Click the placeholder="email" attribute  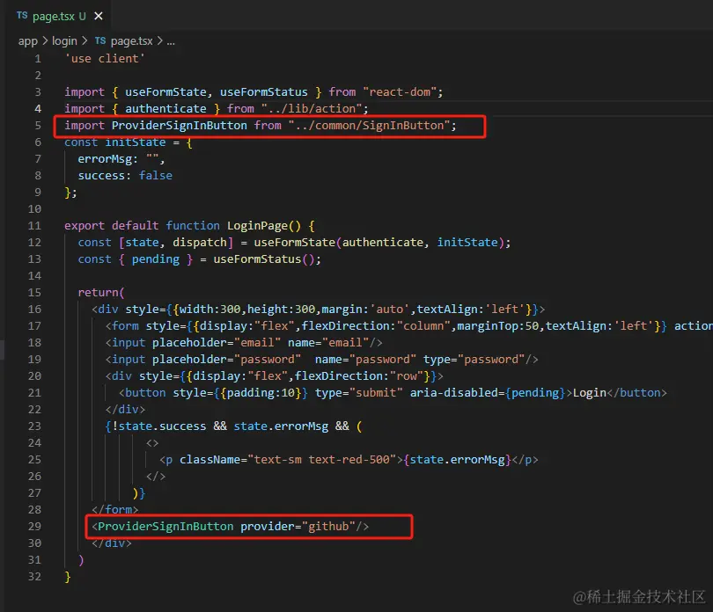click(217, 343)
